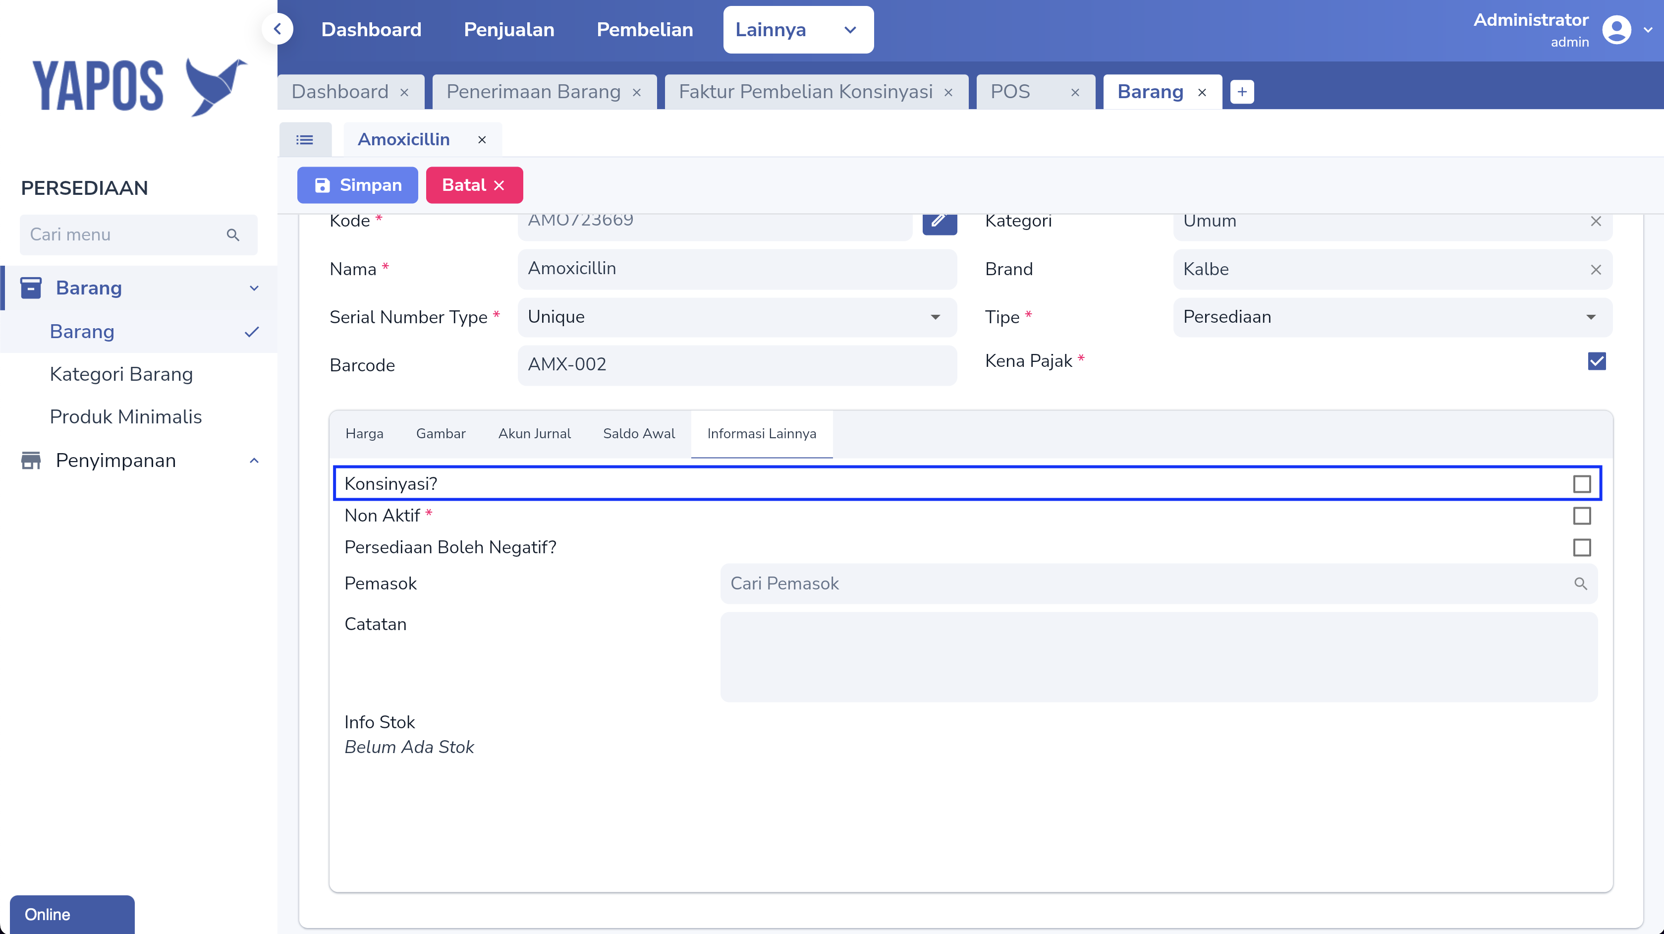Enable Persediaan Boleh Negatif checkbox

(1581, 547)
